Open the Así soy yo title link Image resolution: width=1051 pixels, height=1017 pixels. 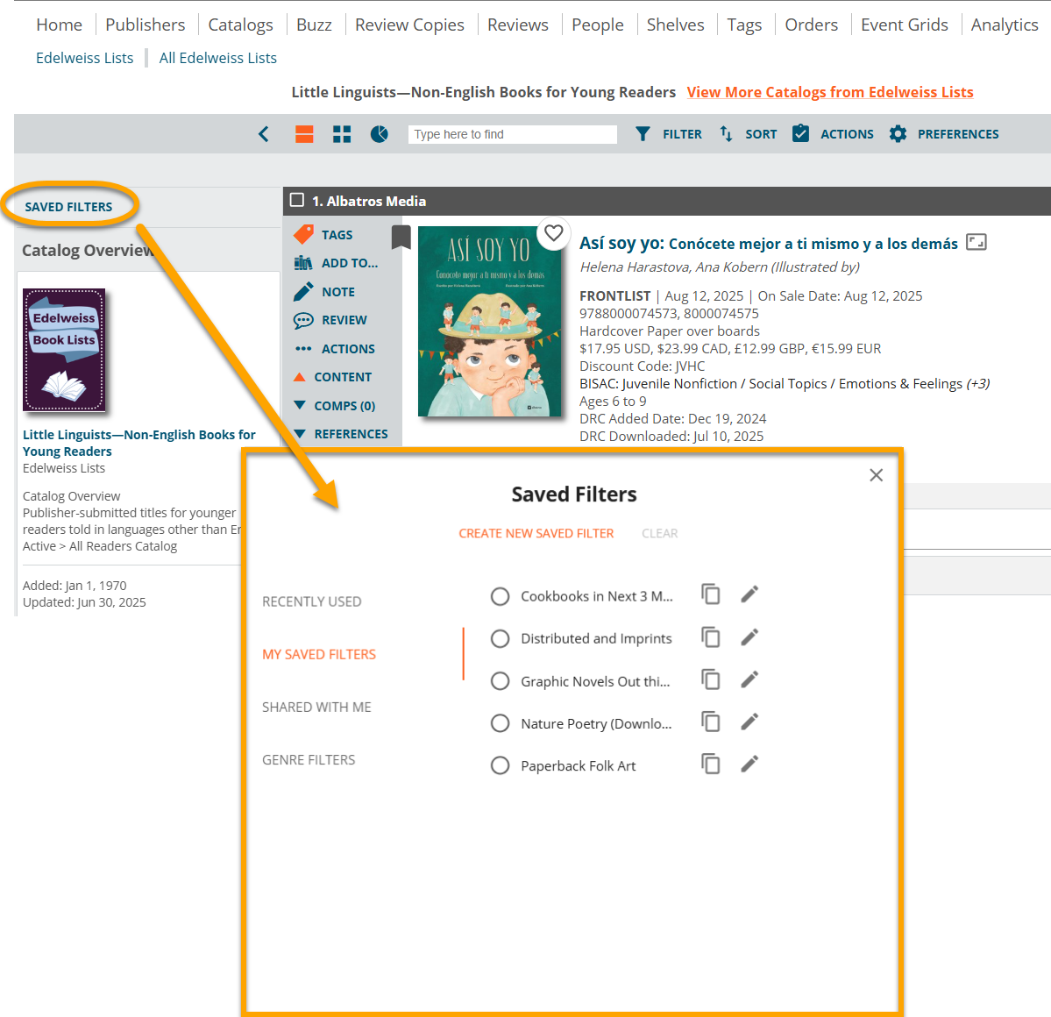pyautogui.click(x=768, y=244)
